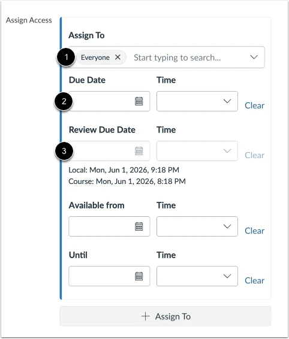
Task: Click into the Until date field
Action: point(109,276)
